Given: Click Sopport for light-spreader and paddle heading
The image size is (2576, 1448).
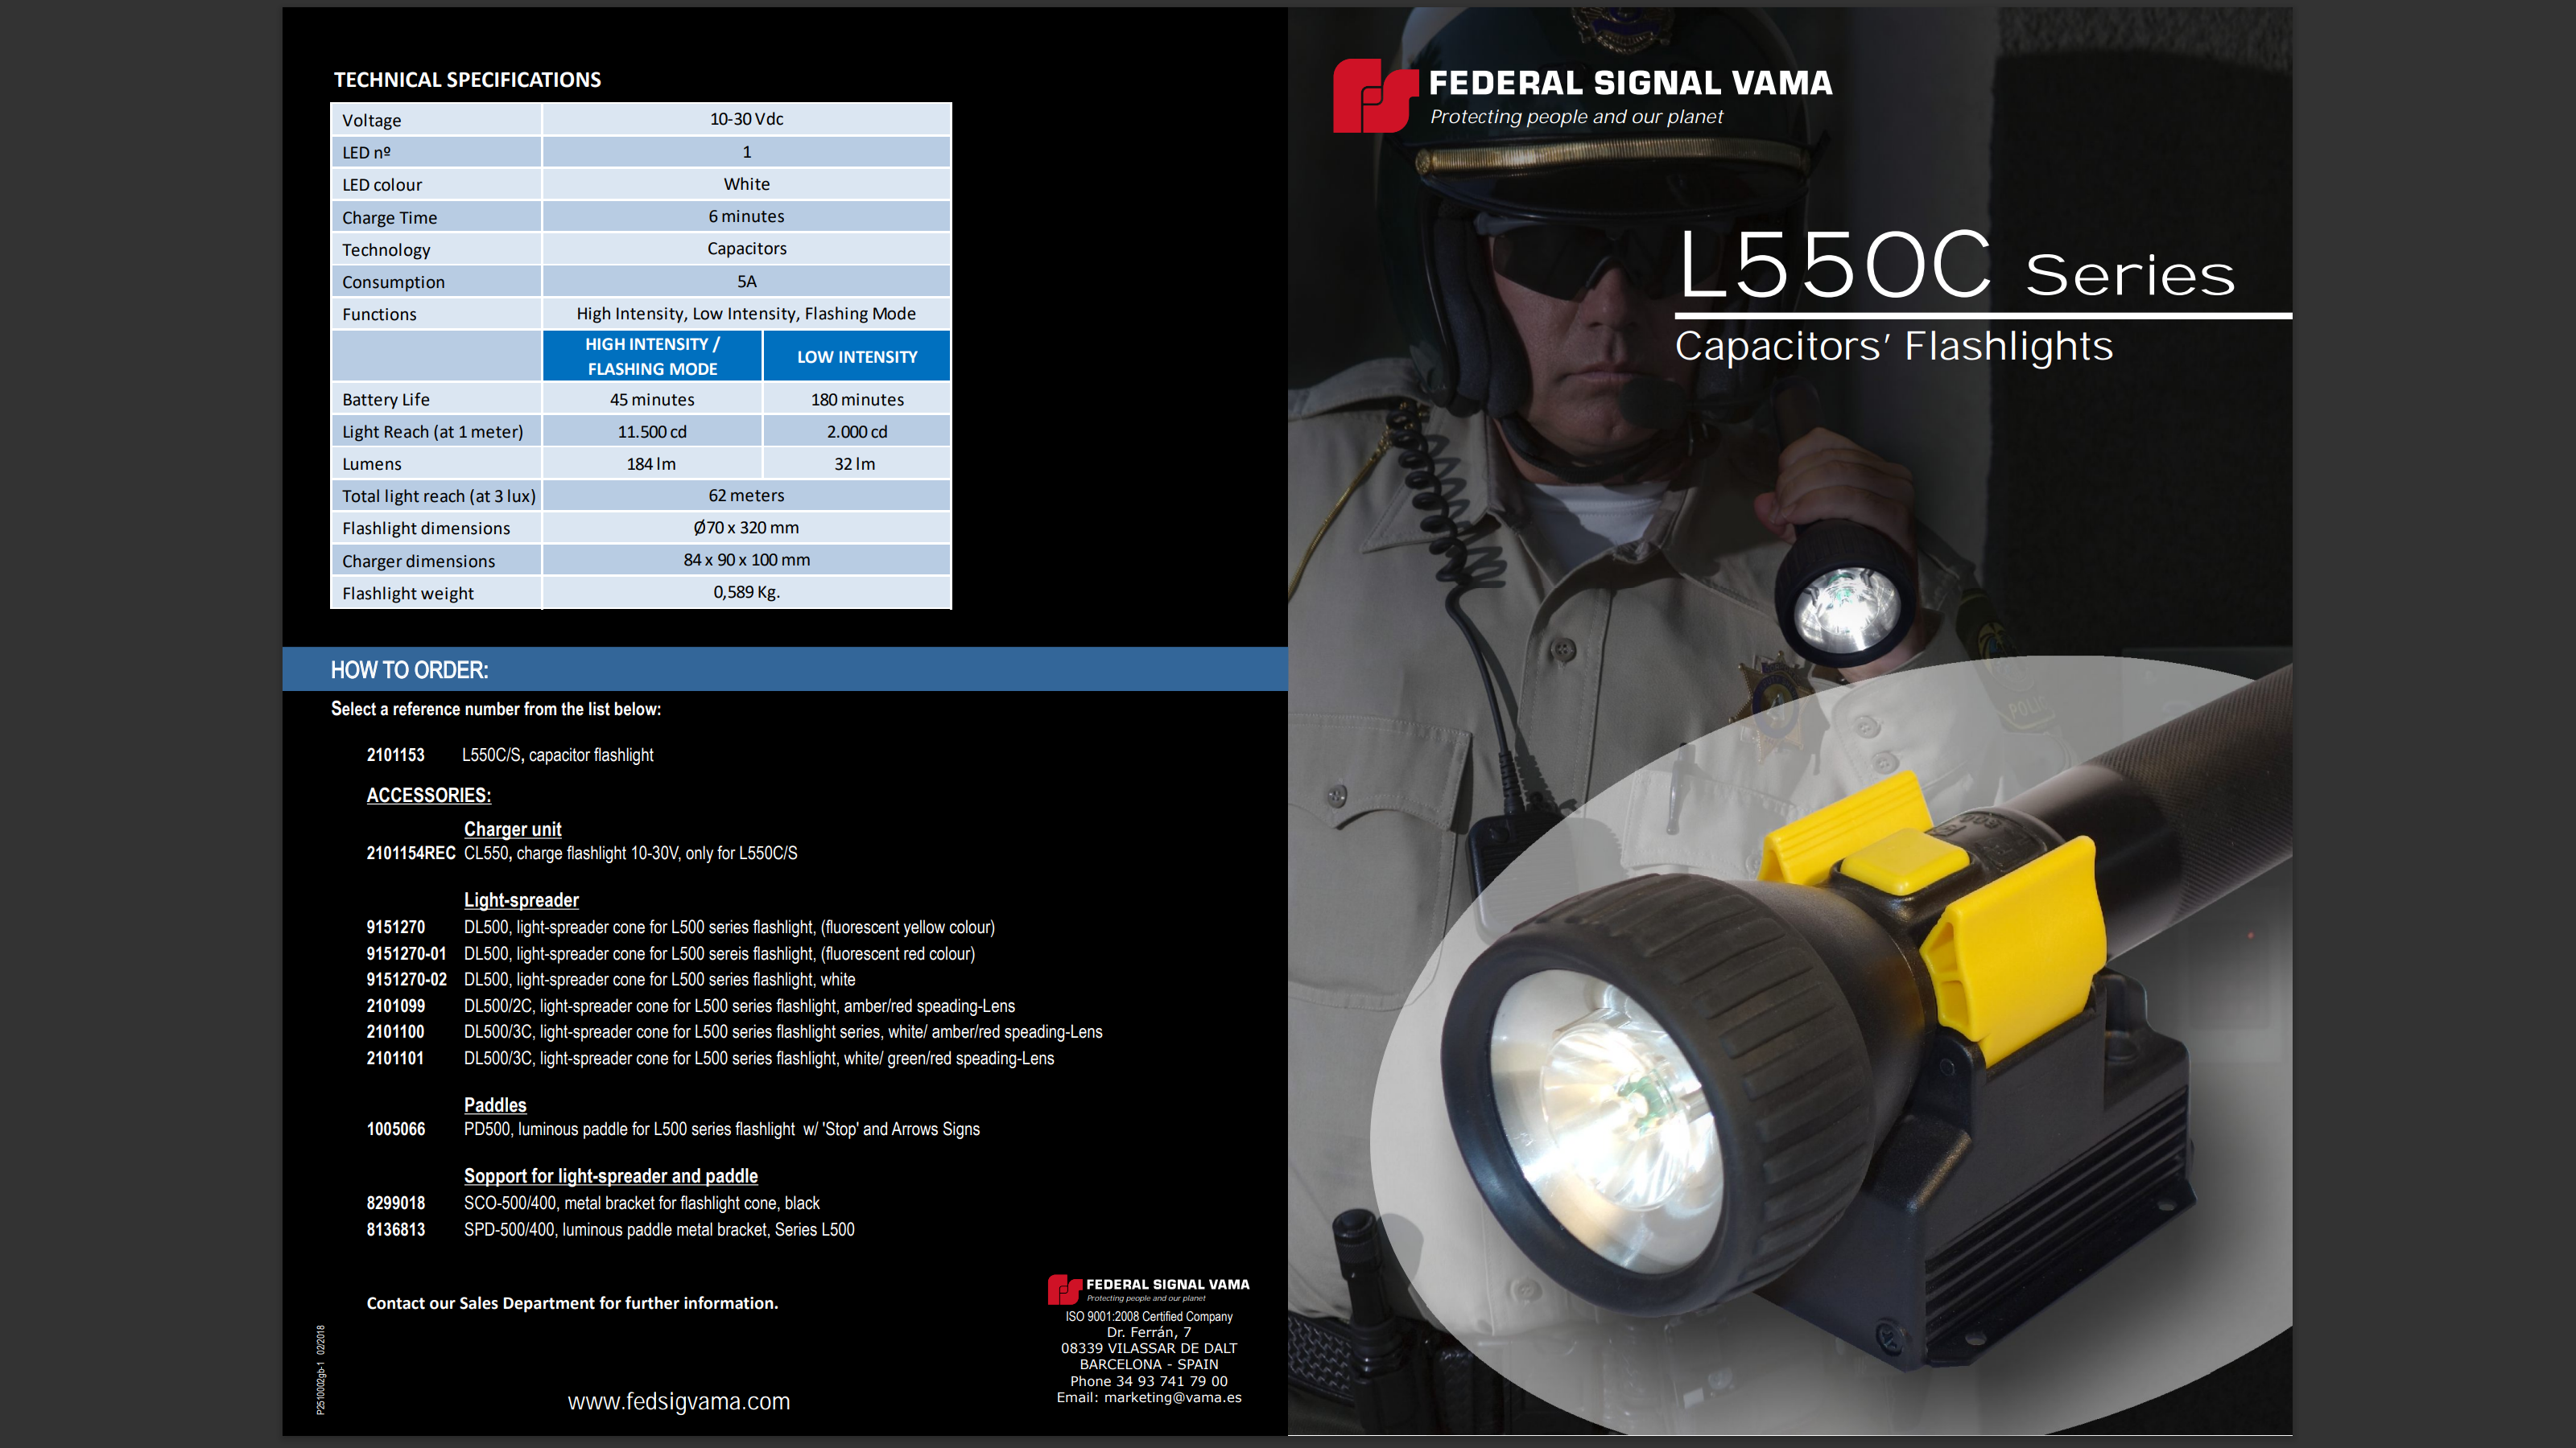Looking at the screenshot, I should [611, 1175].
